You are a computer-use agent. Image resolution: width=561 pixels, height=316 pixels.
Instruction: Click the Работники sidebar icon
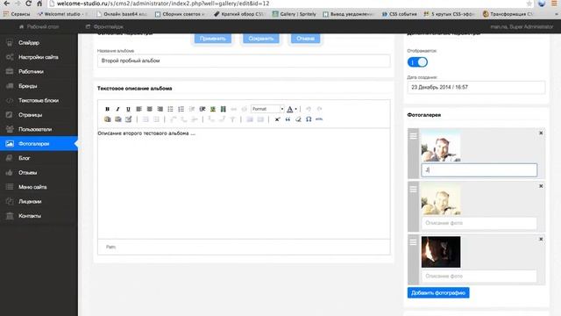click(x=10, y=71)
